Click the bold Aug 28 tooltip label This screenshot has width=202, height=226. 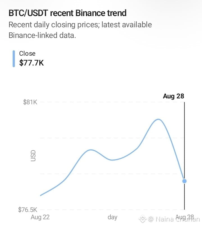pos(173,96)
